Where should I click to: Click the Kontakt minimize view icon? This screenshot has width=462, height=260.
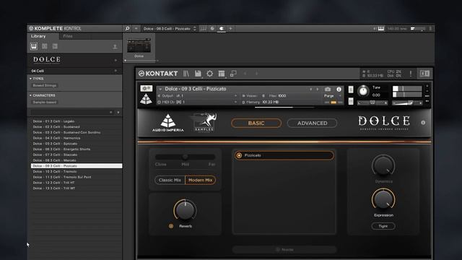tap(233, 74)
